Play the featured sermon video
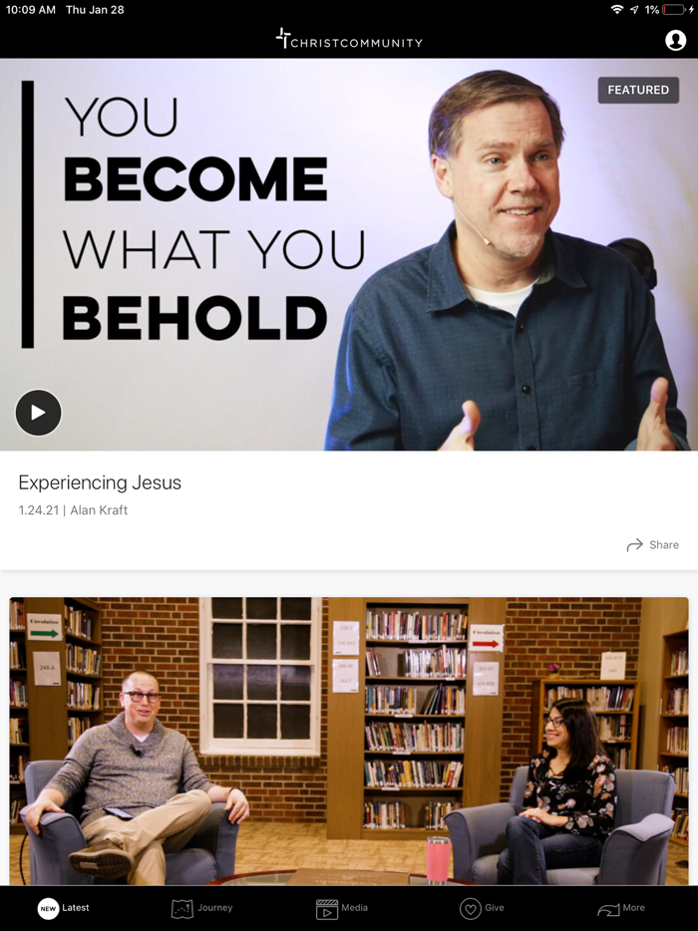This screenshot has height=931, width=698. click(38, 413)
